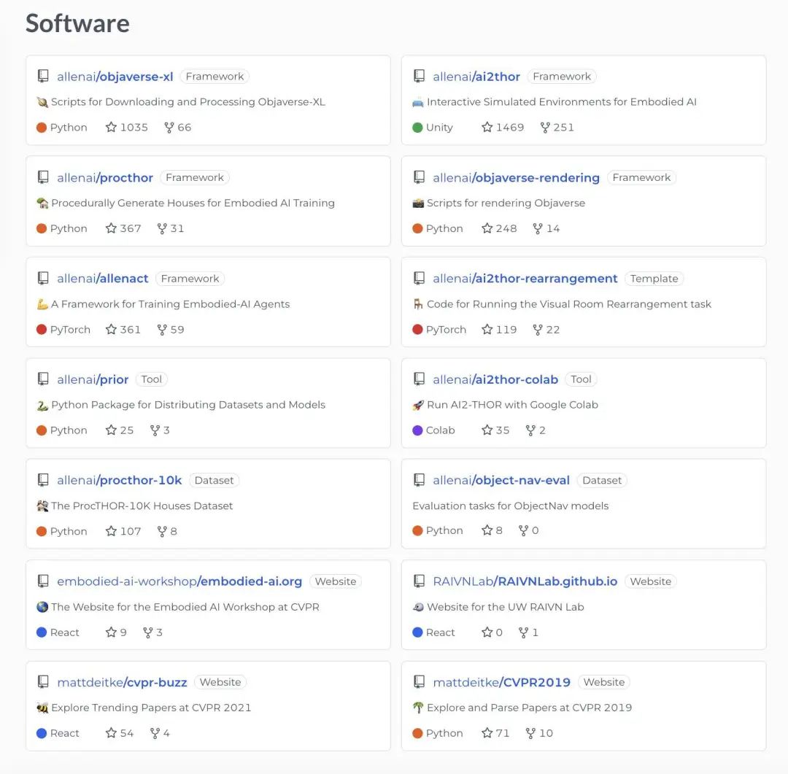Click the star icon on CVPR2019 card
The height and width of the screenshot is (774, 788).
point(487,733)
